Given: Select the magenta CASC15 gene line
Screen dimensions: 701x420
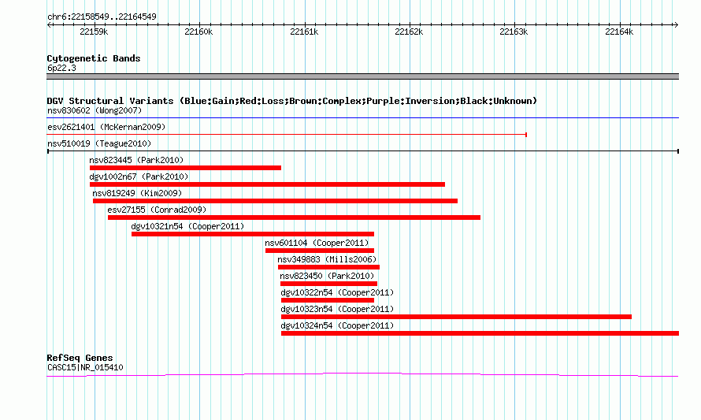Looking at the screenshot, I should (x=362, y=375).
